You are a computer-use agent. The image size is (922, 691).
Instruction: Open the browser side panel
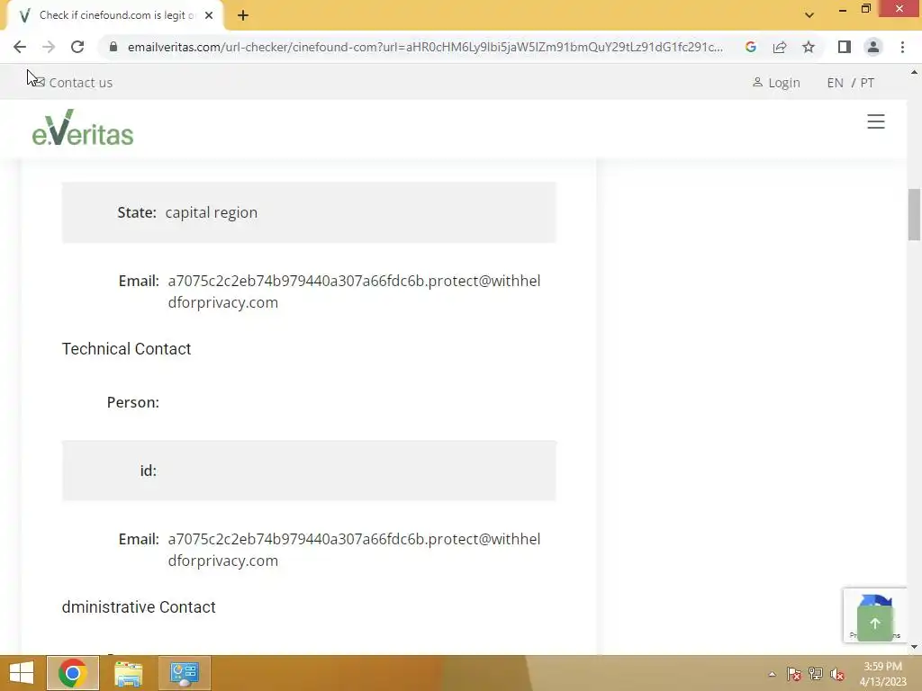(845, 47)
